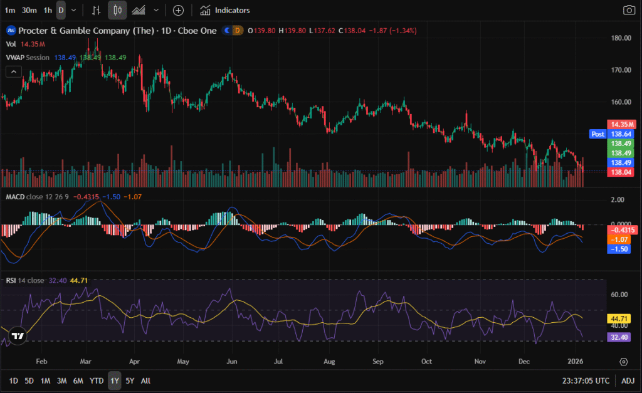This screenshot has height=393, width=642.
Task: Select the candlestick chart style icon
Action: pyautogui.click(x=117, y=10)
